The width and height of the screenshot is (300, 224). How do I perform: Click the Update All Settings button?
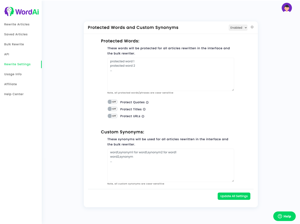(234, 196)
